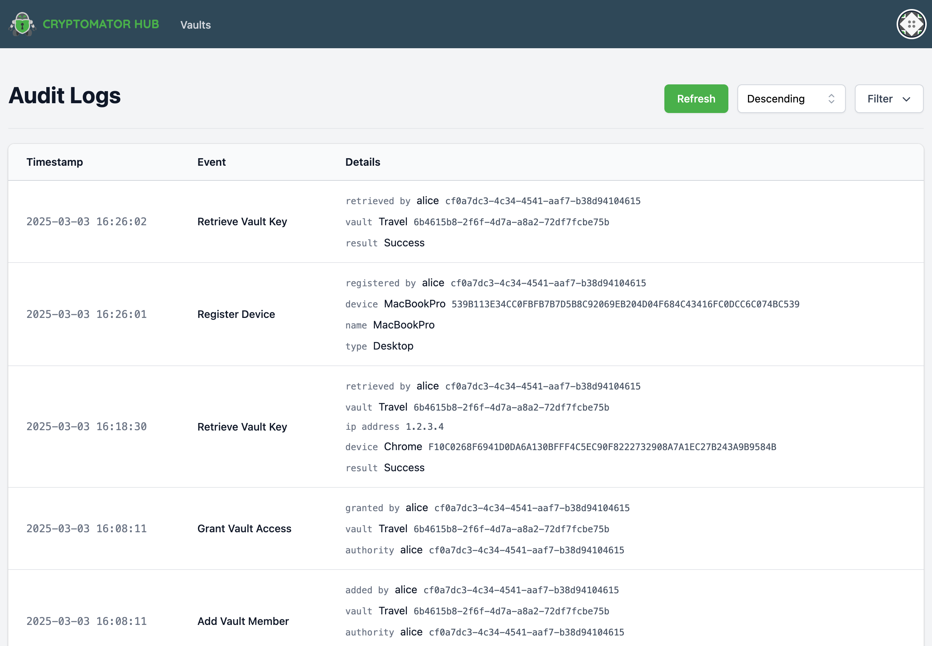Click vault Travel in Add Vault Member row
The height and width of the screenshot is (646, 932).
pos(393,611)
